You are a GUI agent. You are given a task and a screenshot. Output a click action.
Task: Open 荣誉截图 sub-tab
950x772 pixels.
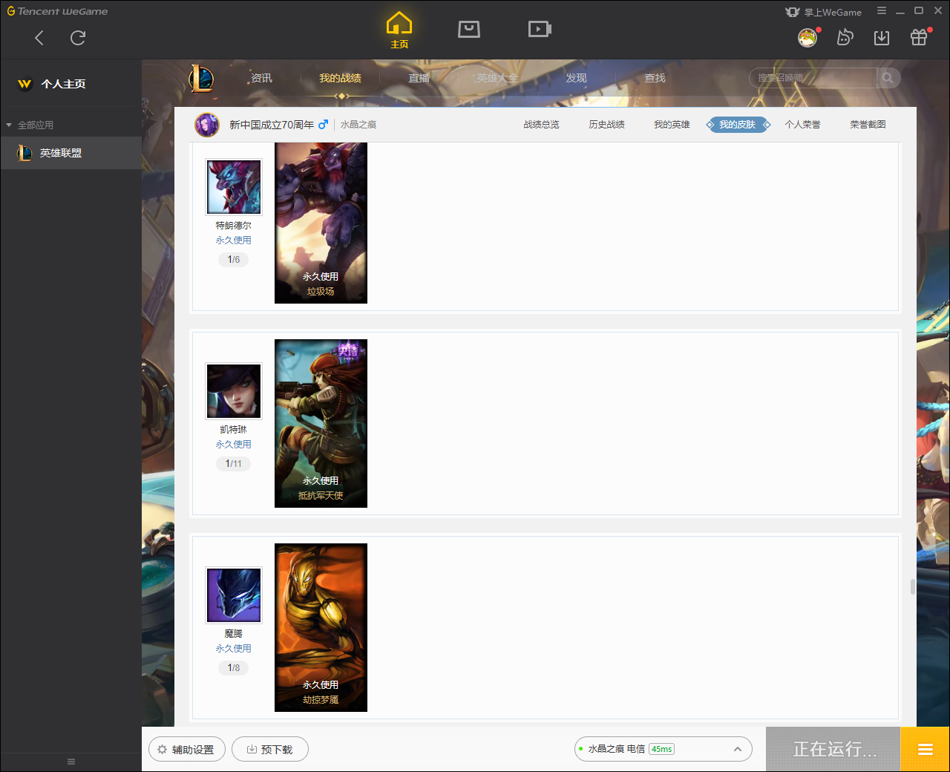click(868, 125)
